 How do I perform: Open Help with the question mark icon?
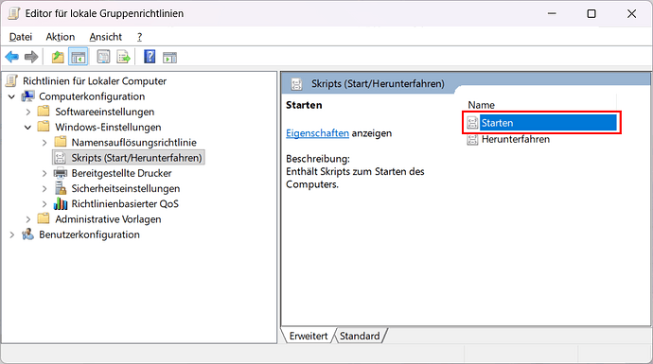(x=150, y=57)
